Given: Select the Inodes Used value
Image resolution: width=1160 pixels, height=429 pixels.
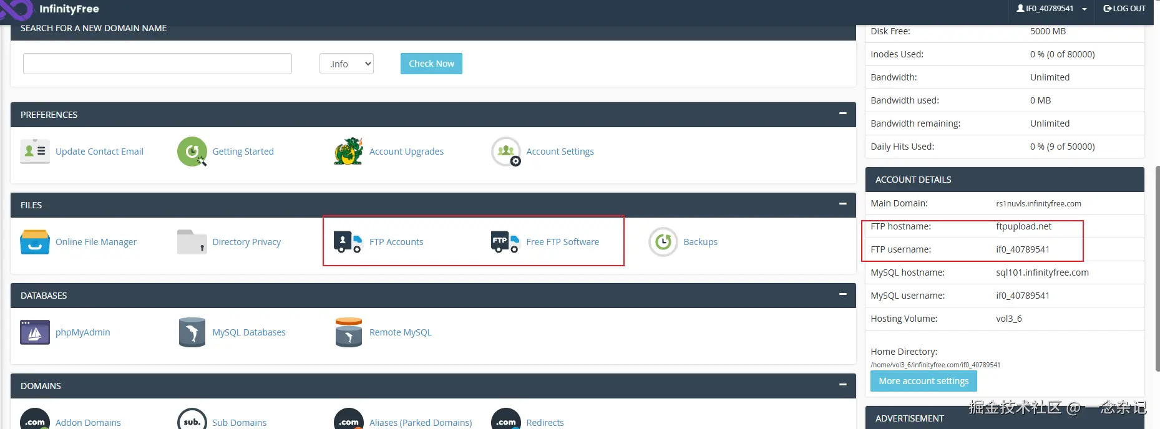Looking at the screenshot, I should [1062, 54].
